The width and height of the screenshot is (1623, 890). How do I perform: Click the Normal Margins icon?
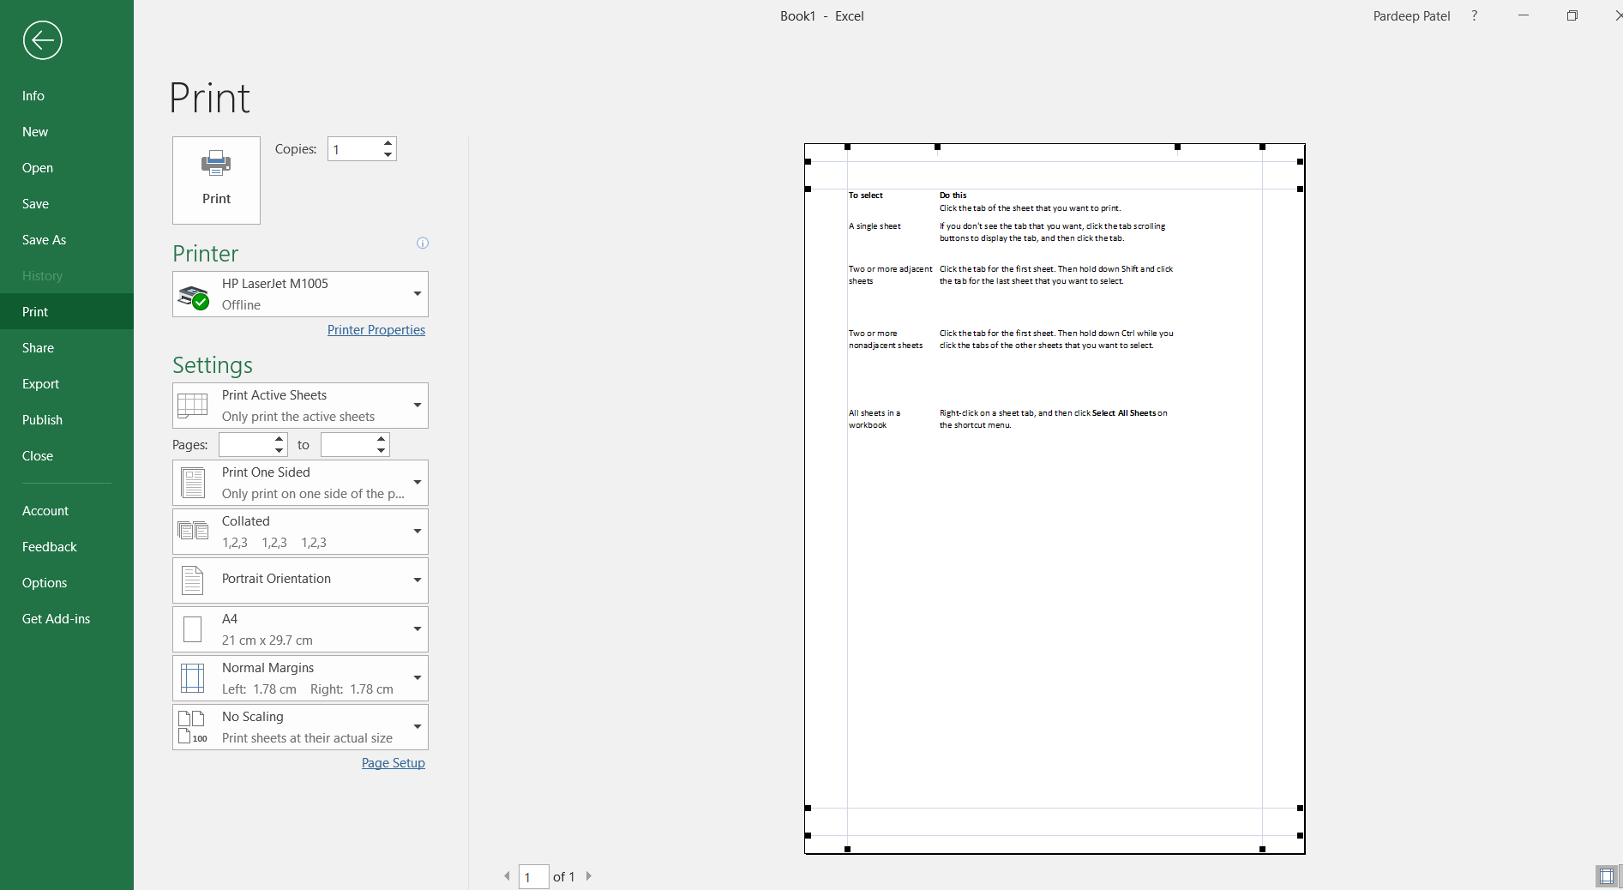(193, 677)
